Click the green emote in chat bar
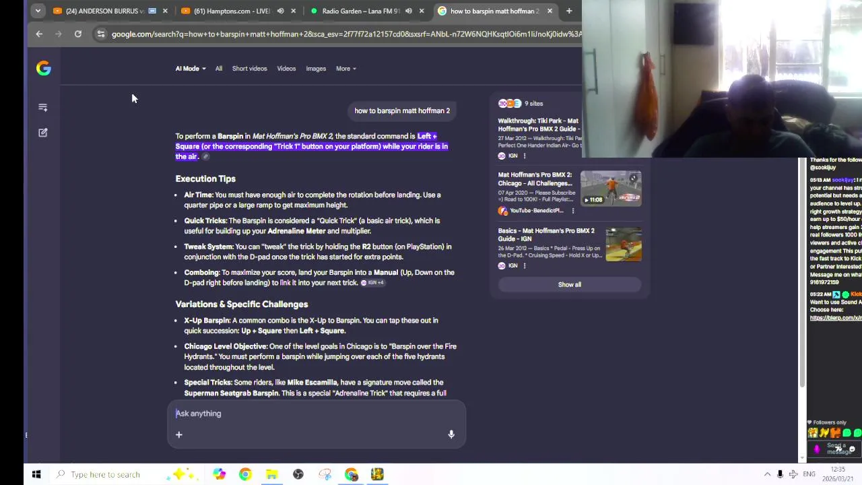 [847, 433]
